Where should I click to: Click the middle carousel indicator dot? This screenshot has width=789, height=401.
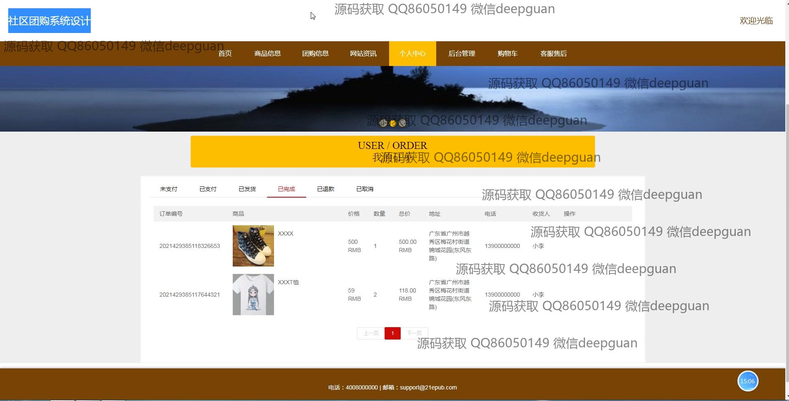(x=393, y=123)
